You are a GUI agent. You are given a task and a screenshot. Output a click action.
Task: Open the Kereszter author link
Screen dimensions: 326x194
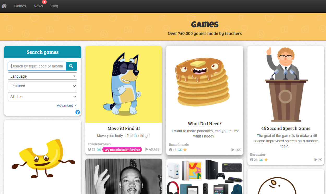click(x=258, y=154)
